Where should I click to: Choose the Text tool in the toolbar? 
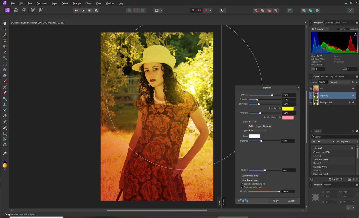coord(4,139)
